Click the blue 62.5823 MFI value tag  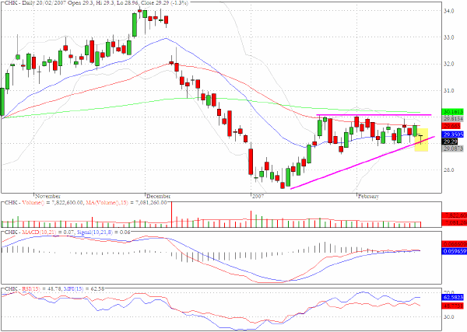click(453, 298)
